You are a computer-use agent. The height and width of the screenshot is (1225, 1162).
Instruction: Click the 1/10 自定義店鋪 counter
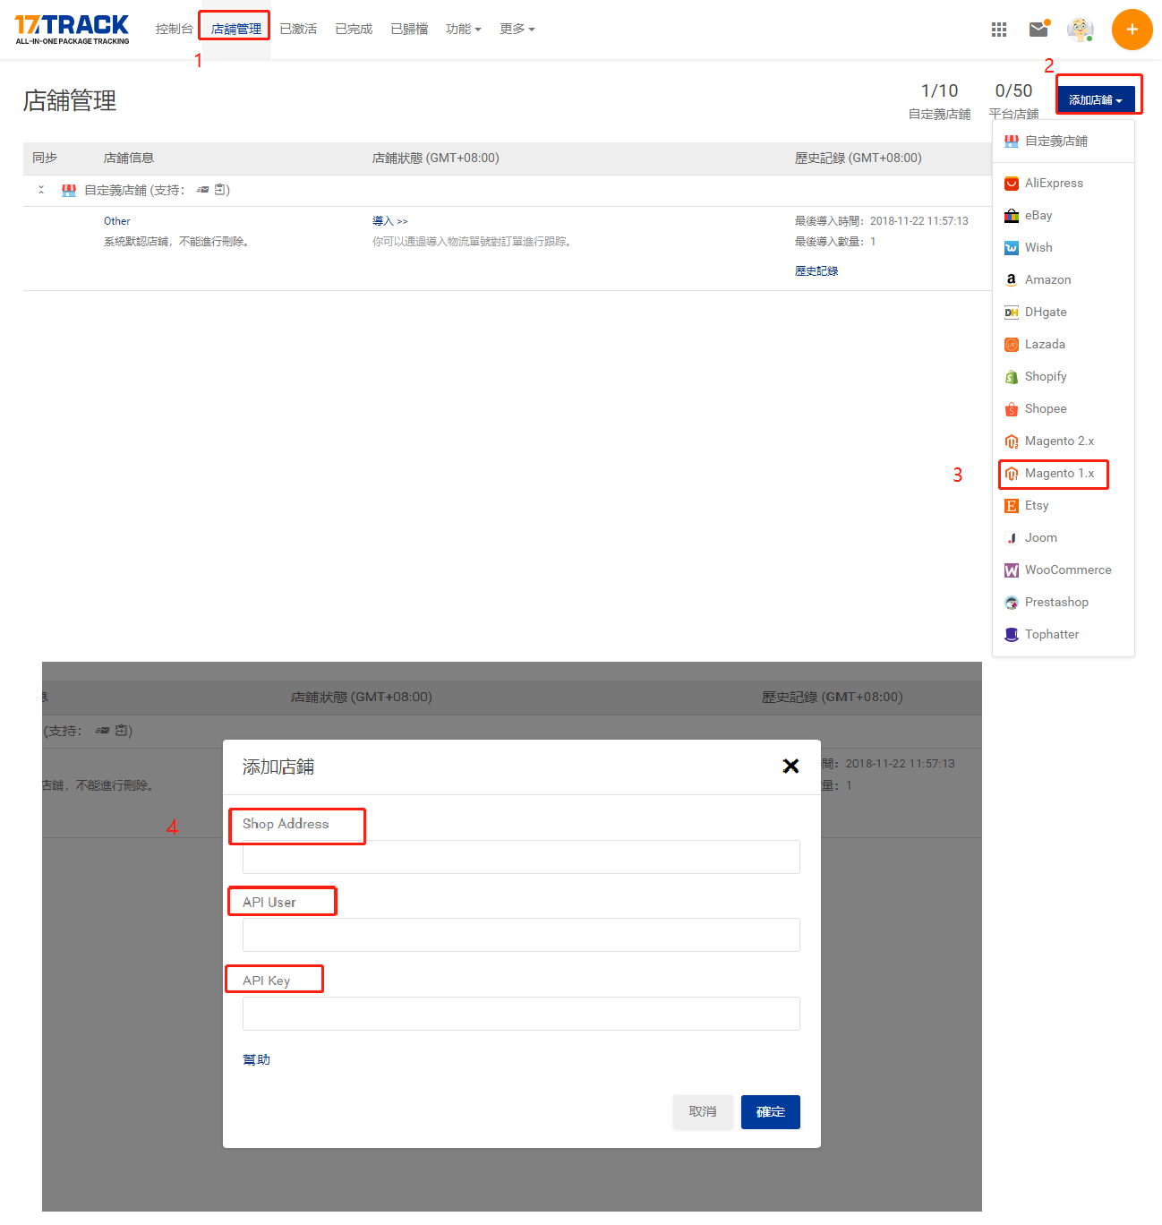[x=939, y=101]
